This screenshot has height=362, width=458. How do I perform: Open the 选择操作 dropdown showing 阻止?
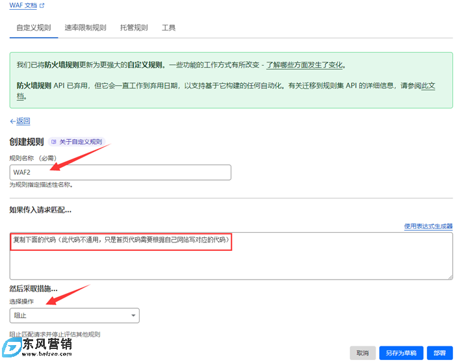click(x=75, y=316)
